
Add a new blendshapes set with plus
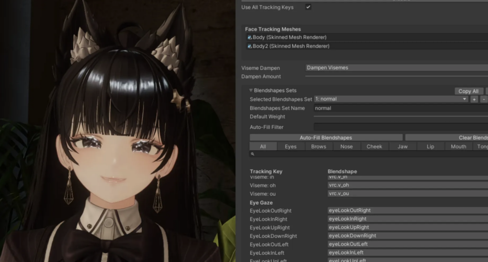pyautogui.click(x=474, y=99)
